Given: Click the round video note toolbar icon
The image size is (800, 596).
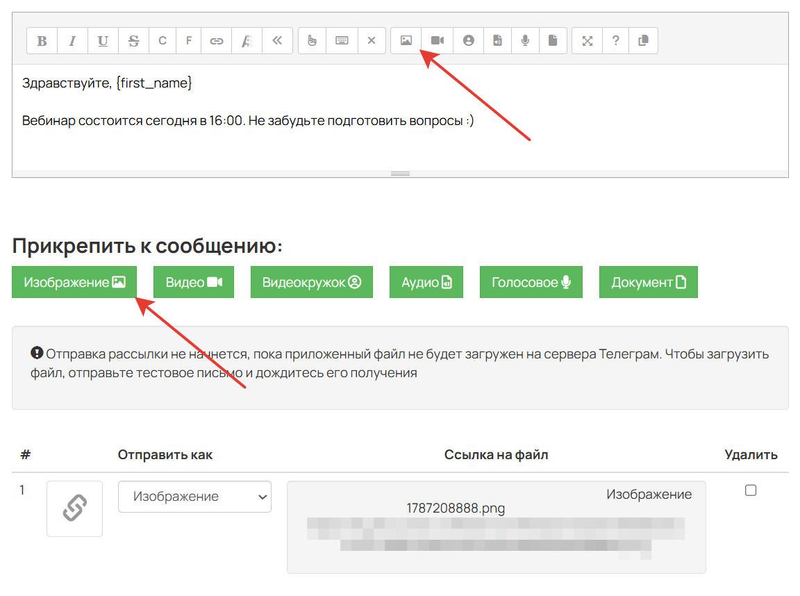Looking at the screenshot, I should (x=468, y=41).
